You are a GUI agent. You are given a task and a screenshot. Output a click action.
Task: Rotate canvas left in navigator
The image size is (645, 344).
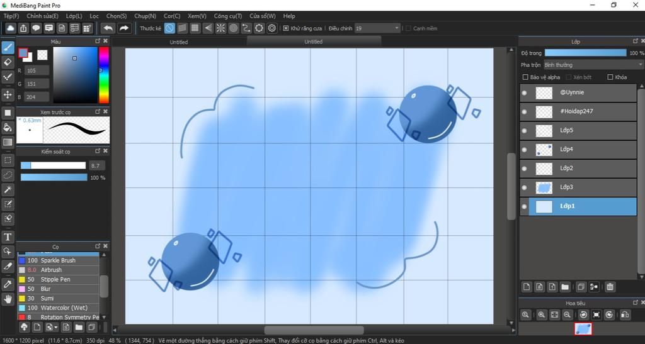click(583, 315)
